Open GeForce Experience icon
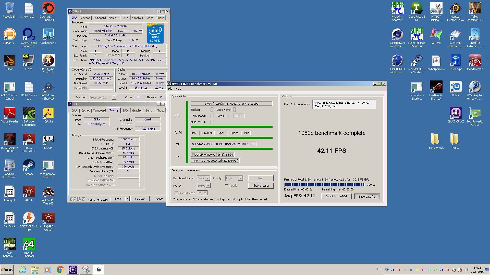Screen dimensions: 490x275 (29, 116)
